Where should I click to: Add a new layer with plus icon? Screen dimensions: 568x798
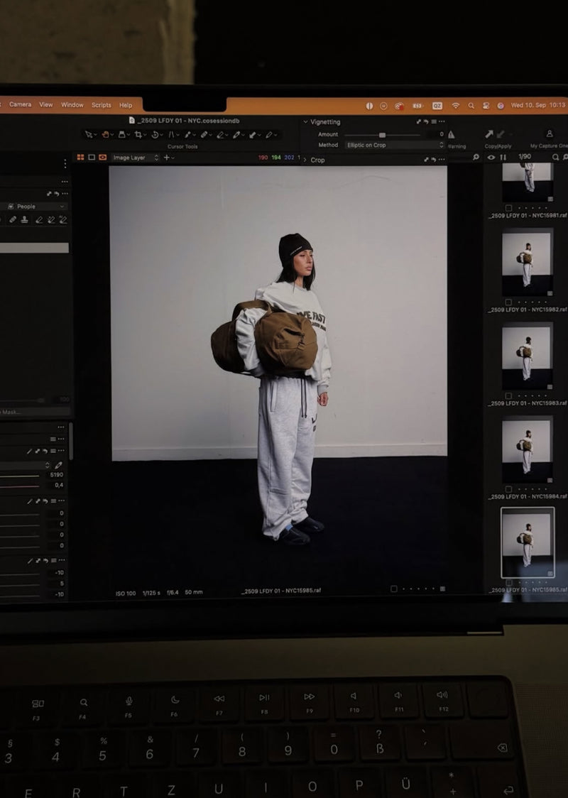pos(166,158)
